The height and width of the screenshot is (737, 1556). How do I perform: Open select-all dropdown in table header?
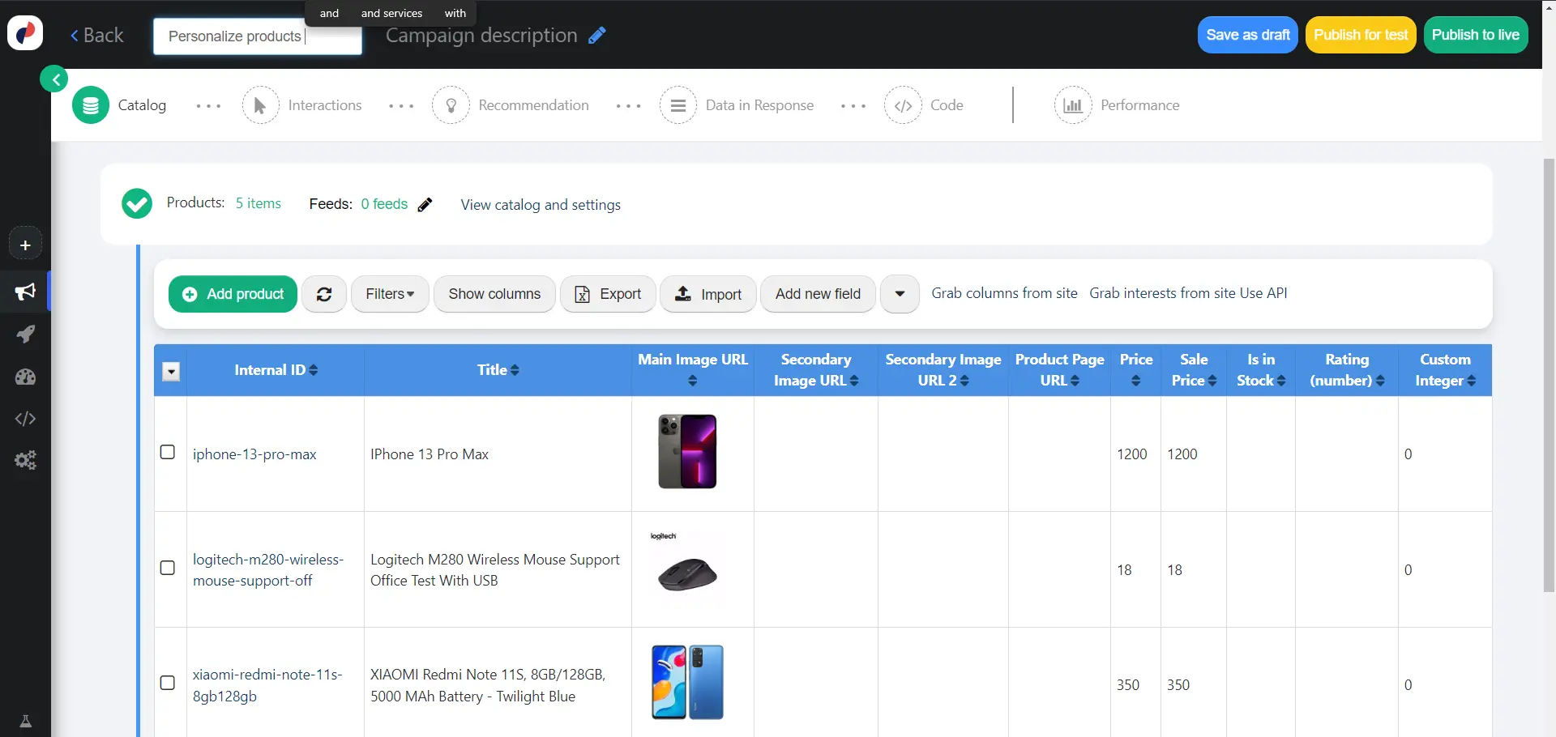(x=171, y=372)
